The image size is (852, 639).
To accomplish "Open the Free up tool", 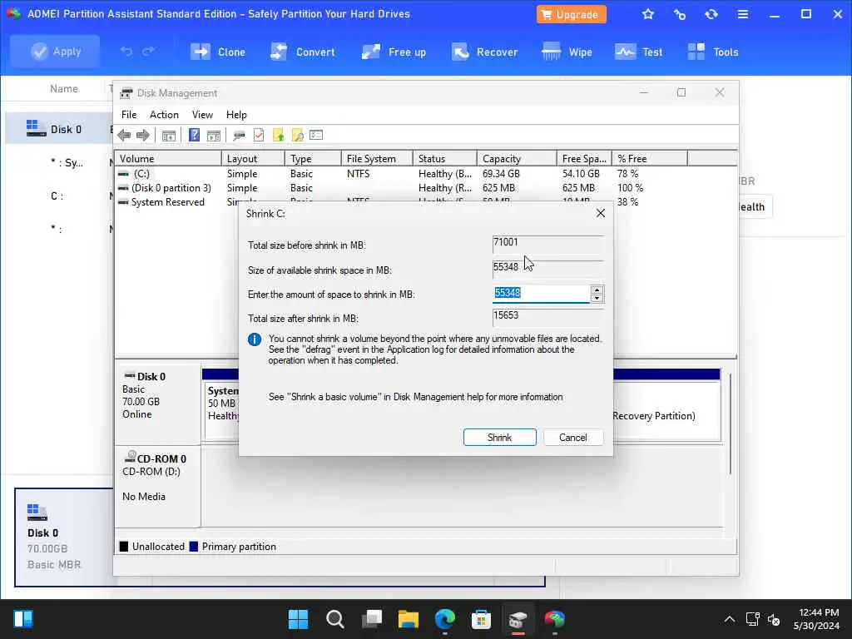I will pos(394,52).
